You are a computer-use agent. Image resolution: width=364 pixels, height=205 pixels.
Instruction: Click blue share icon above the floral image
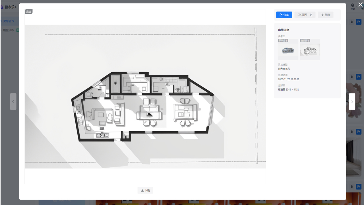click(359, 77)
